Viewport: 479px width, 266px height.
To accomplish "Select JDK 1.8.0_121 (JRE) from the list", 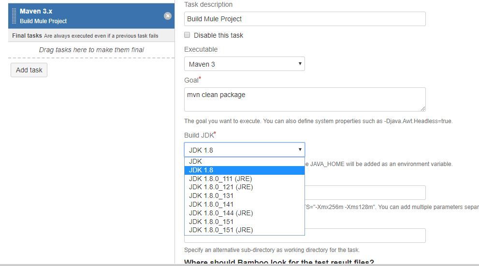I will 245,187.
